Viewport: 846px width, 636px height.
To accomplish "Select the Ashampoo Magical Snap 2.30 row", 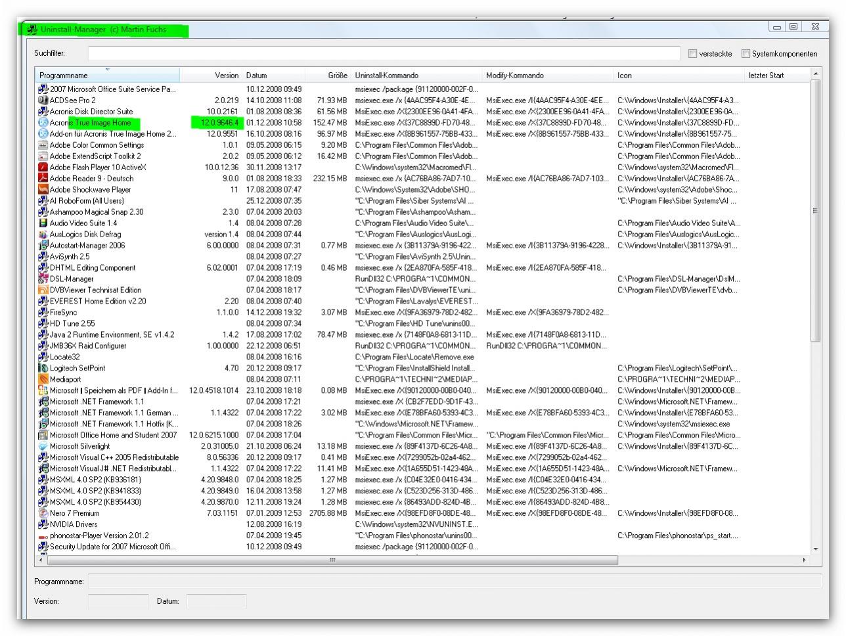I will (x=423, y=212).
